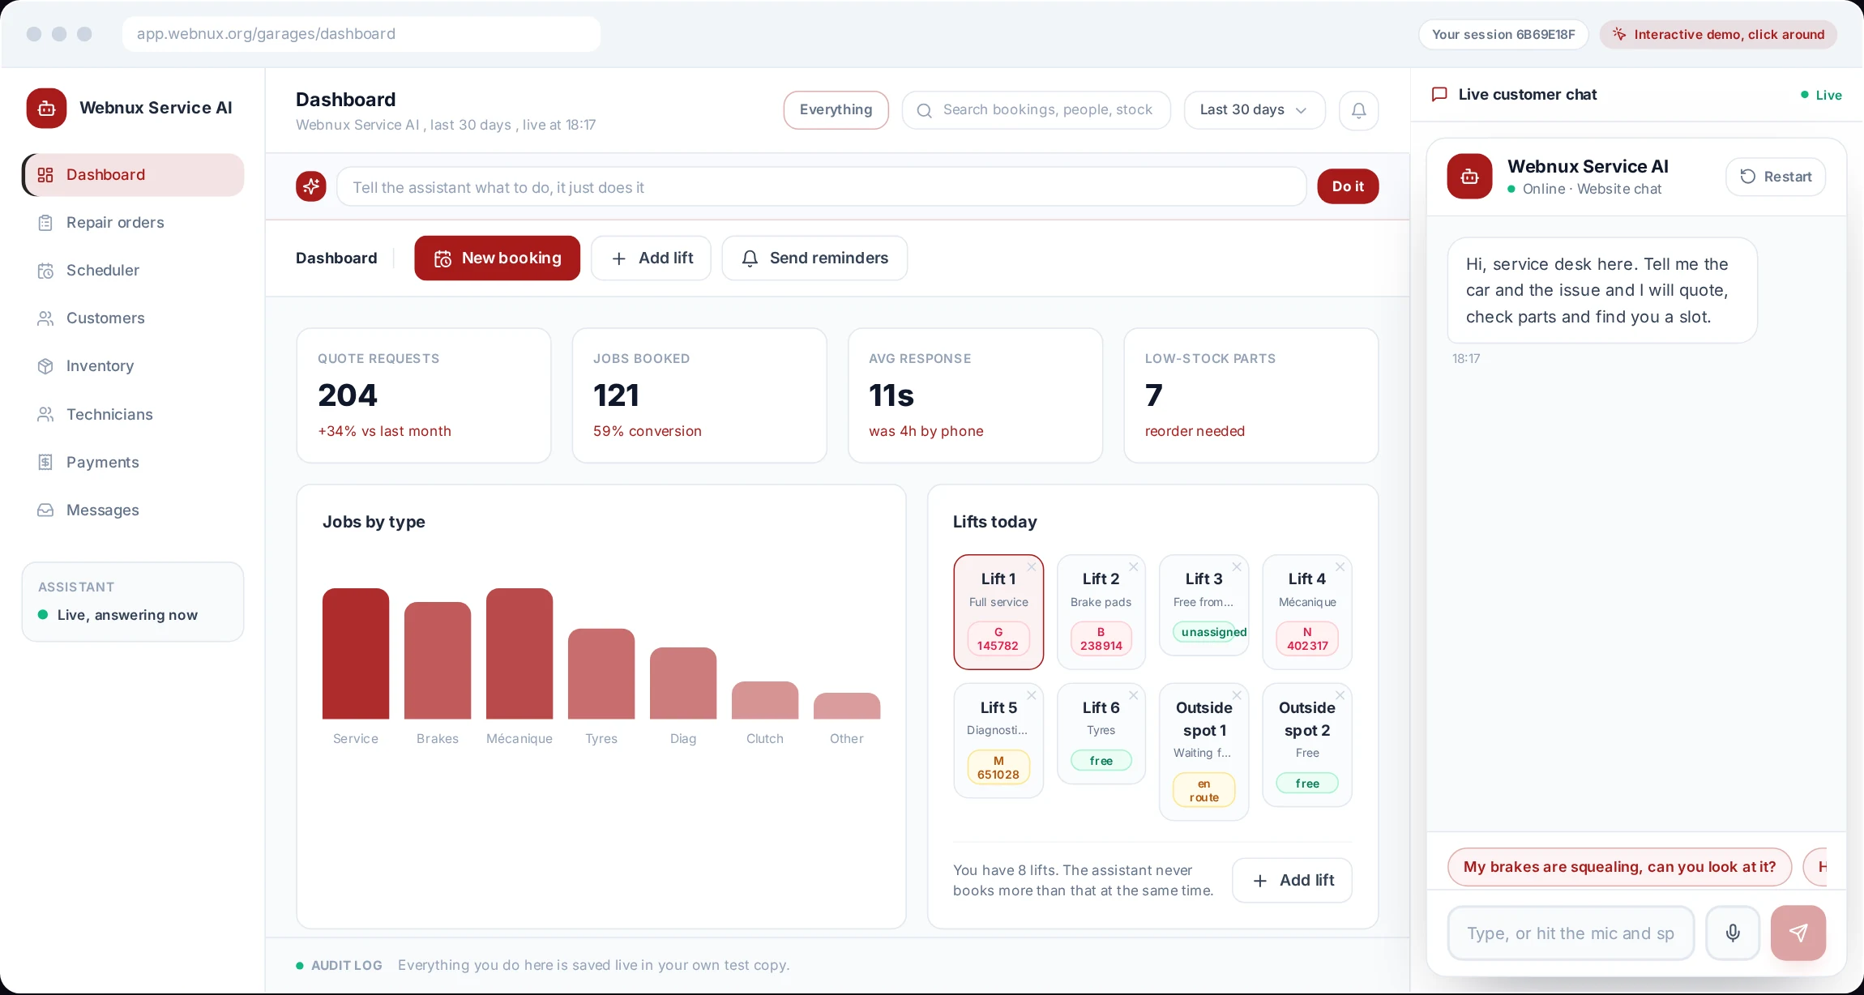
Task: Click the send message paper-plane icon
Action: pyautogui.click(x=1798, y=933)
